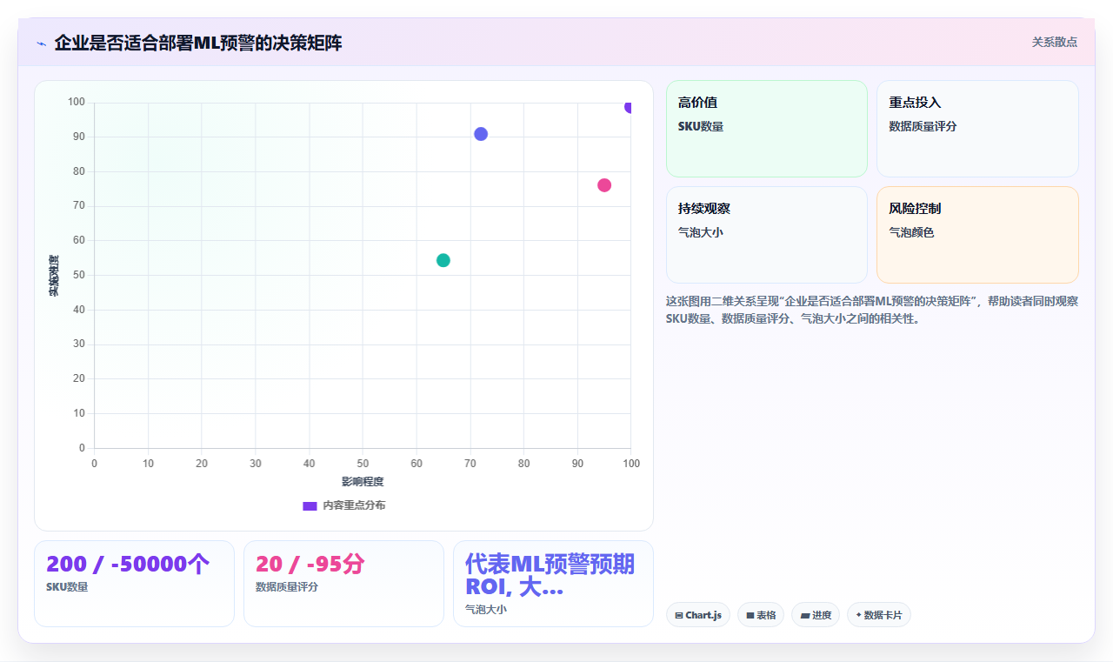This screenshot has height=662, width=1113.
Task: Click the 数据卡片 tag chip
Action: coord(878,615)
